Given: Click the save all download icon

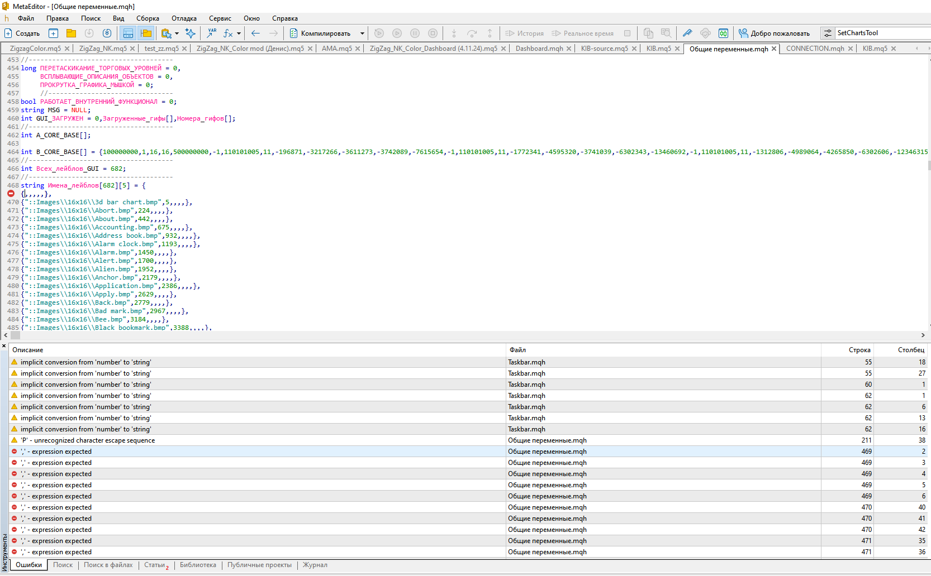Looking at the screenshot, I should [x=107, y=33].
